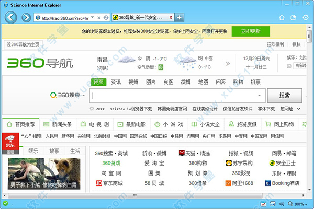This screenshot has width=314, height=209.
Task: Open address bar history dropdown arrow
Action: click(x=92, y=17)
